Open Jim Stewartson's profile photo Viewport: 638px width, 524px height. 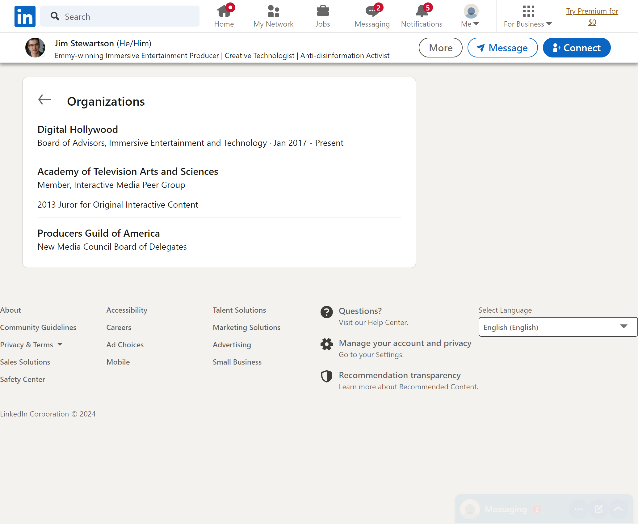[35, 48]
